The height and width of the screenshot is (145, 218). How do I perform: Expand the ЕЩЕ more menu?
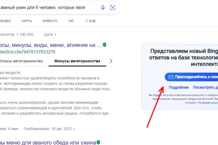(90, 21)
